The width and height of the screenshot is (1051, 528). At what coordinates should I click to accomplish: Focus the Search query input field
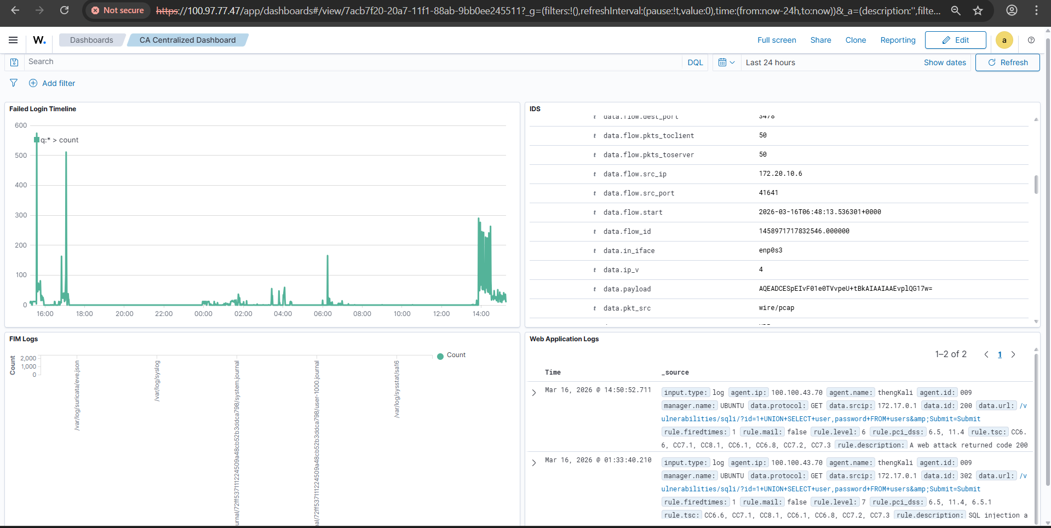click(351, 62)
